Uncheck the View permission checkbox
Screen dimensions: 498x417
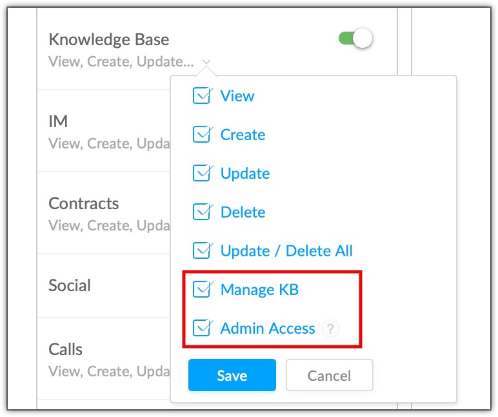[x=202, y=96]
